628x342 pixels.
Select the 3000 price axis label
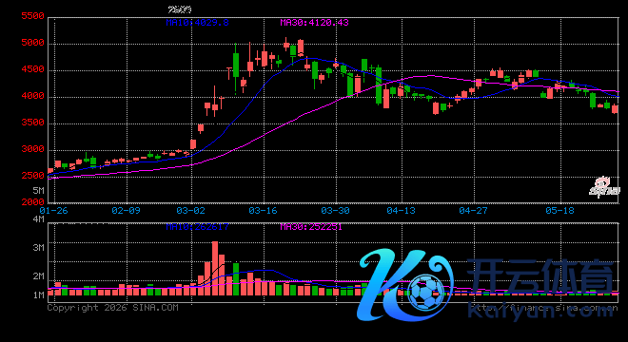pos(32,149)
